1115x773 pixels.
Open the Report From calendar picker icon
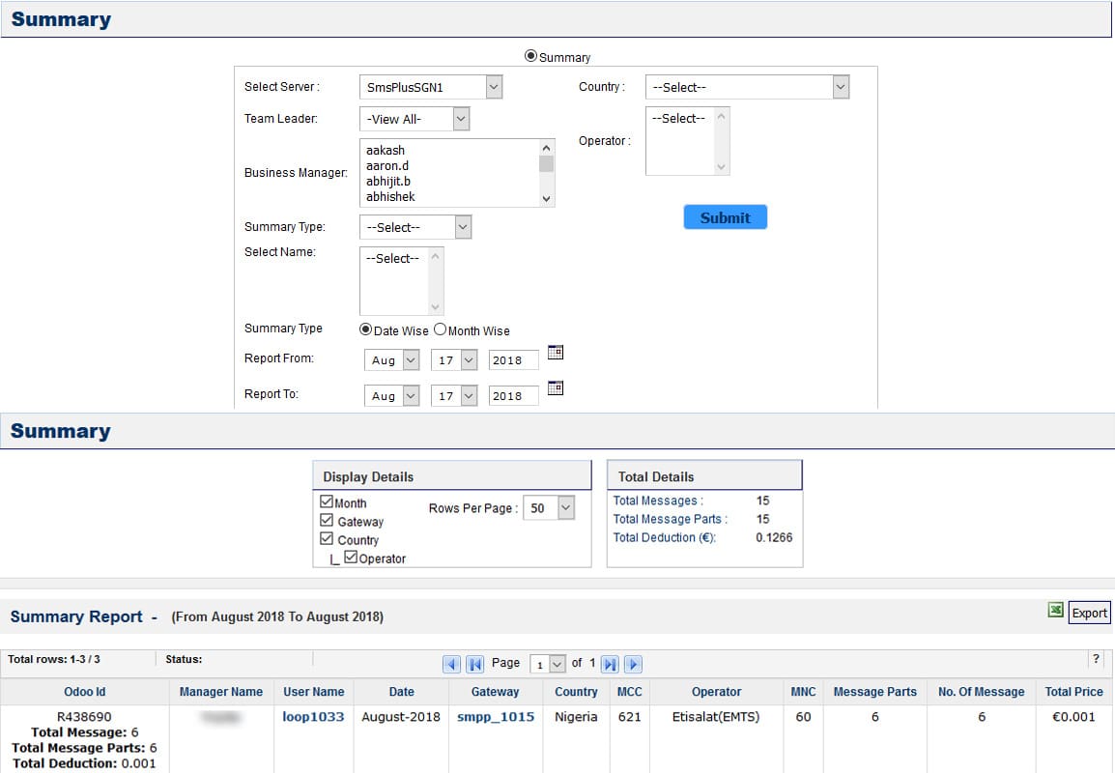pos(556,352)
